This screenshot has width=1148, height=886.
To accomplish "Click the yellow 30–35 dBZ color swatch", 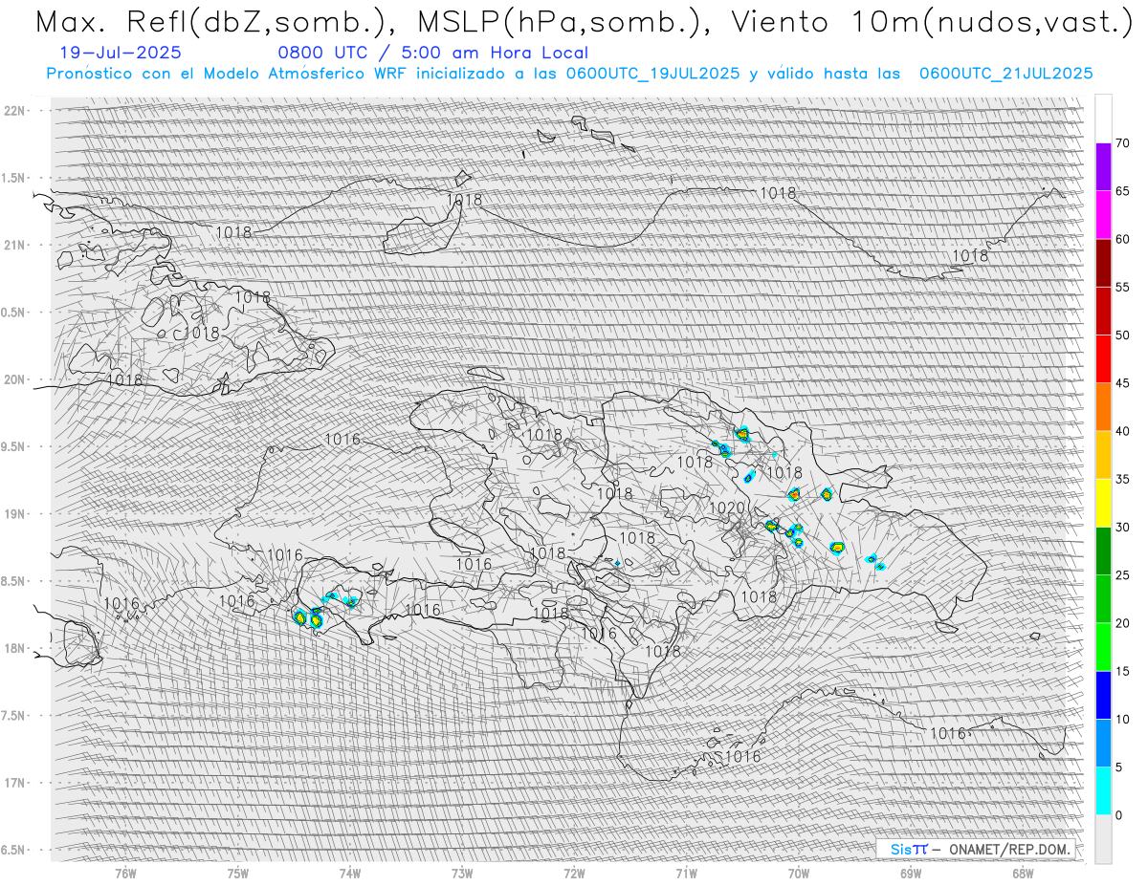I will [1103, 503].
